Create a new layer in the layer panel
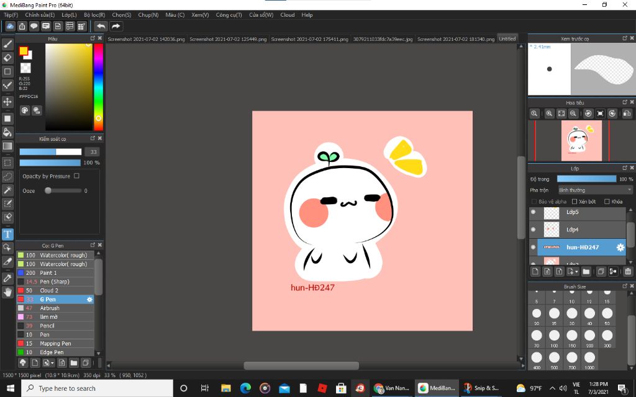 tap(535, 272)
